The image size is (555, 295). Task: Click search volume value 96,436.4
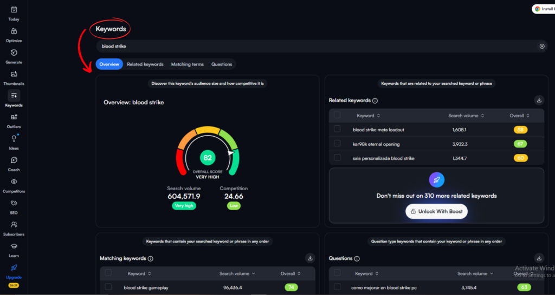click(x=233, y=287)
